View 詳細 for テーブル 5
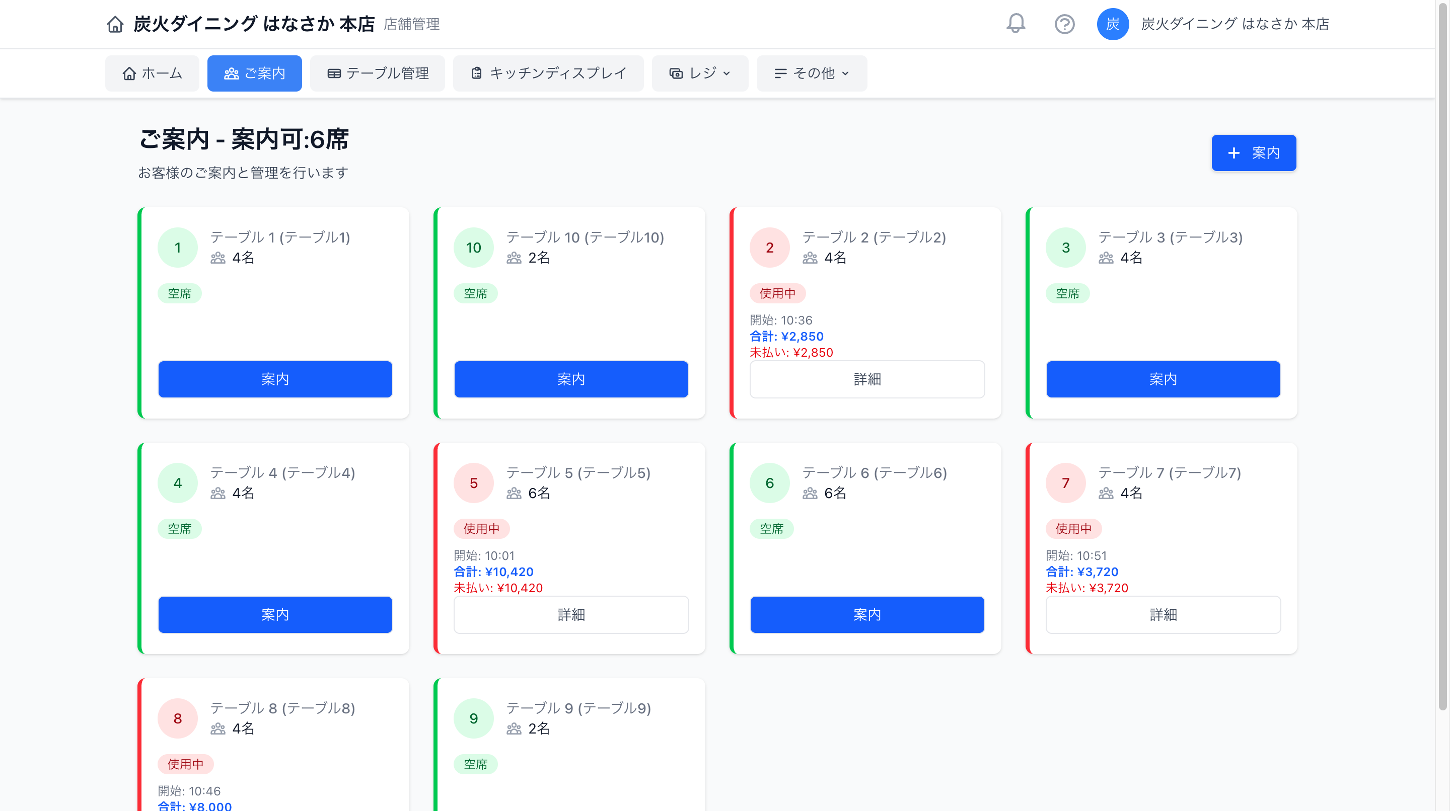 point(571,615)
